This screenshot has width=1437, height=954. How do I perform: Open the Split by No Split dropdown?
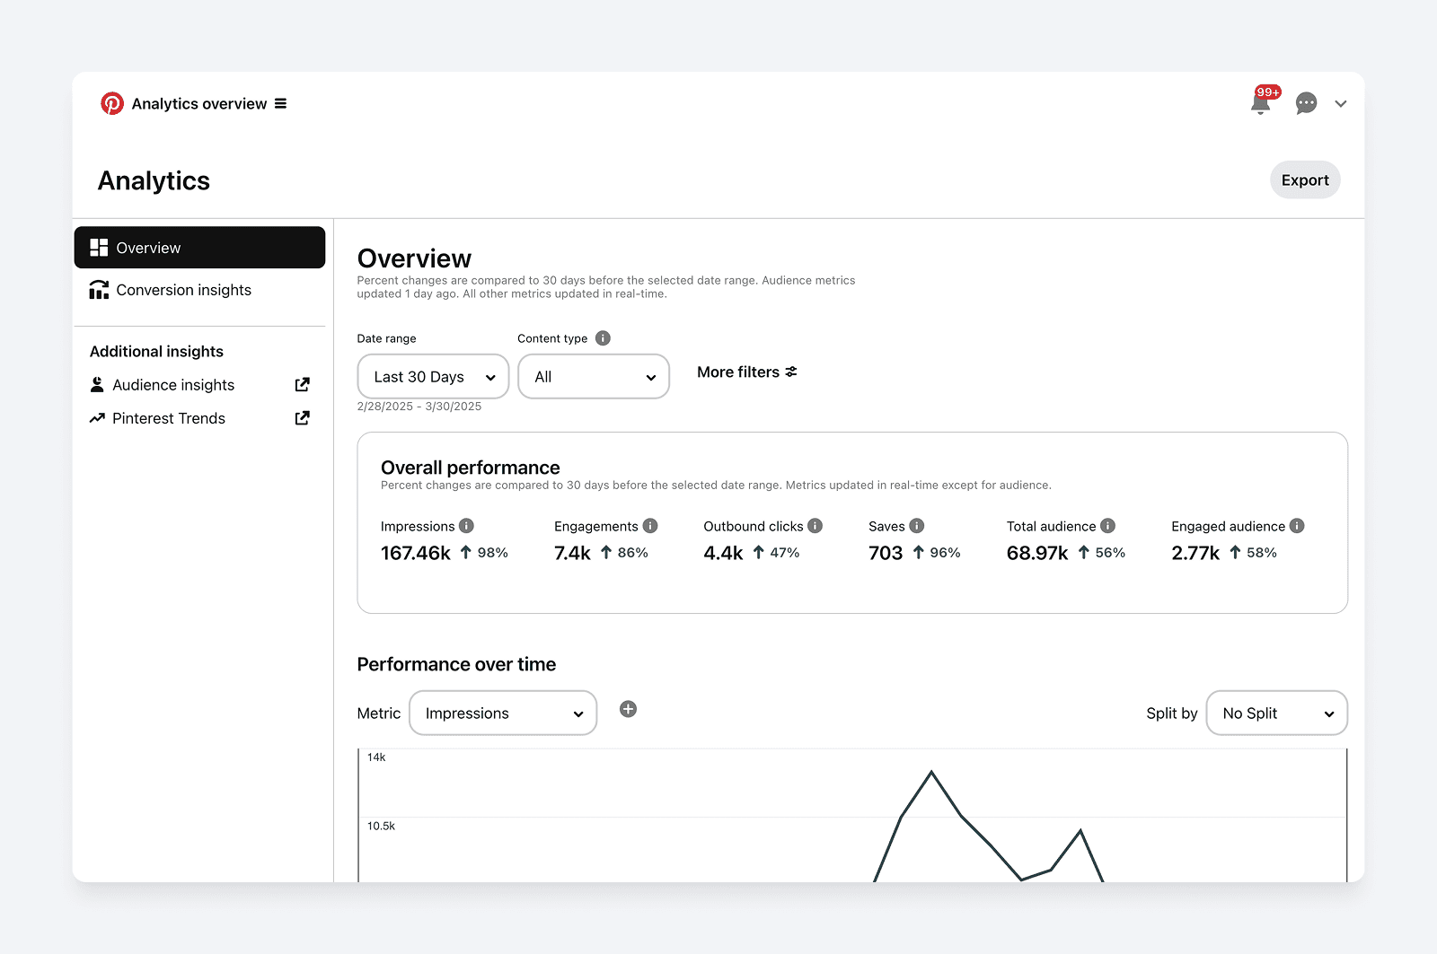pyautogui.click(x=1276, y=713)
